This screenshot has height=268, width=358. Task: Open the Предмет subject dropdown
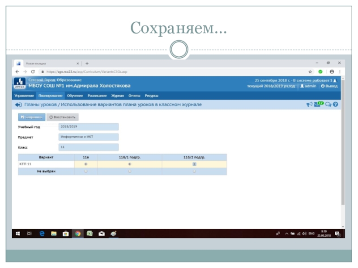pyautogui.click(x=88, y=137)
